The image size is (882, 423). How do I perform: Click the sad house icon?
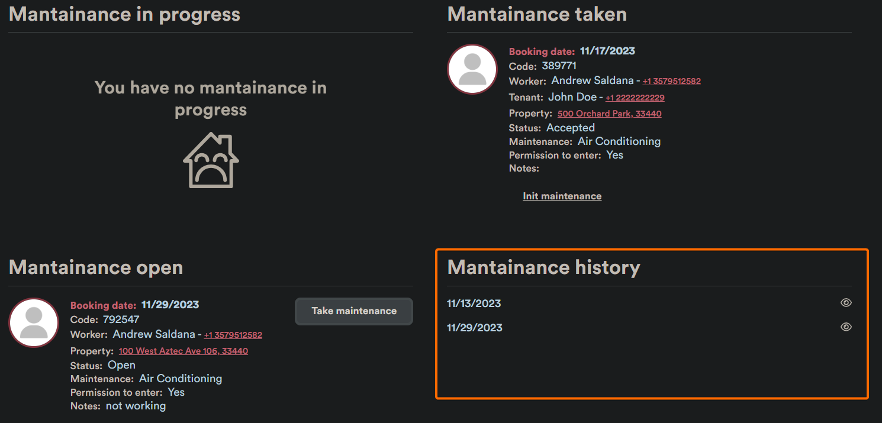211,160
